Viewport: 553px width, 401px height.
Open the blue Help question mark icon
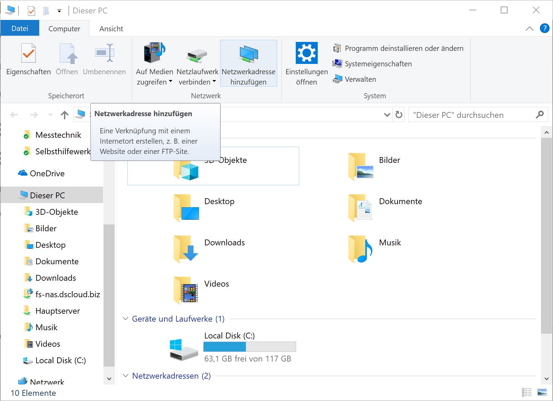pyautogui.click(x=544, y=28)
